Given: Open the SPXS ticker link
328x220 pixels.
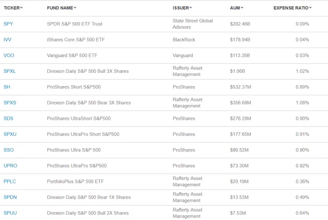Looking at the screenshot, I should pyautogui.click(x=10, y=103).
